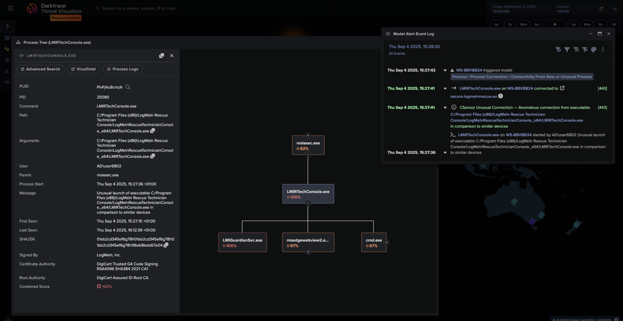This screenshot has height=321, width=623.
Task: Expand the cmd.exe node with plus control
Action: coord(385,242)
